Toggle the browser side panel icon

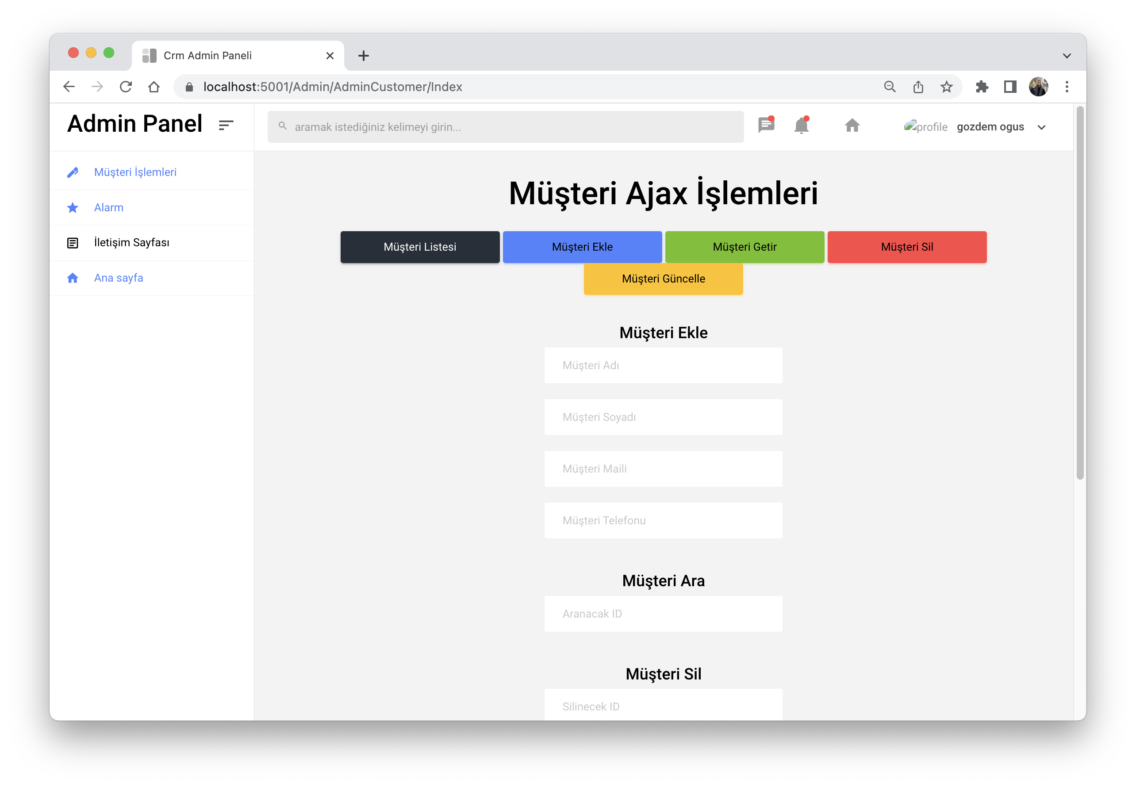pos(1010,87)
